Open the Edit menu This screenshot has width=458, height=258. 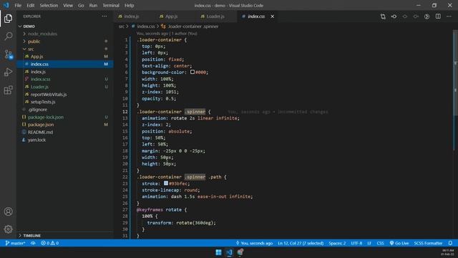tap(30, 5)
